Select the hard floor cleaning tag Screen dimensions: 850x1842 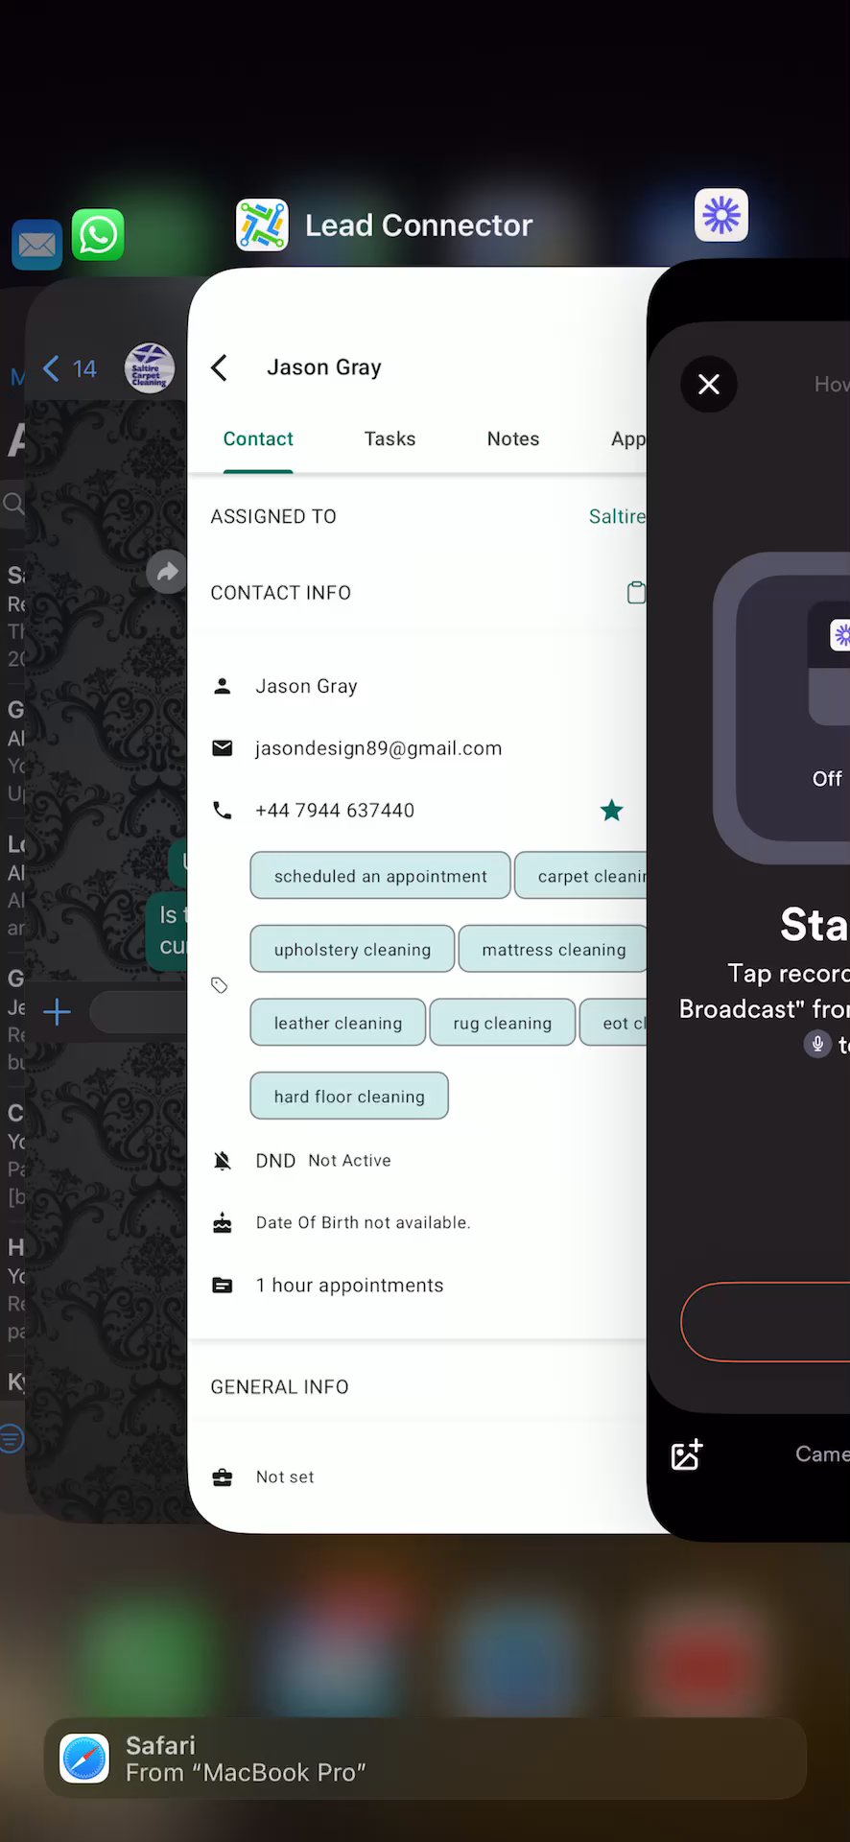pos(349,1096)
